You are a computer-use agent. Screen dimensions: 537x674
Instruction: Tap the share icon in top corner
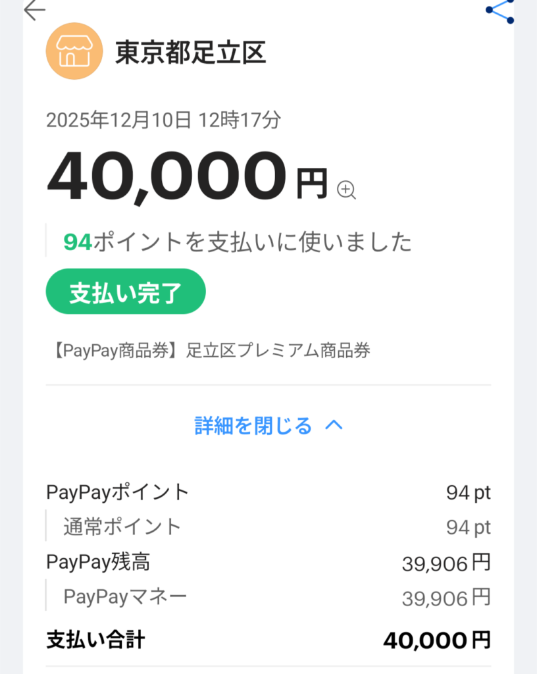501,10
